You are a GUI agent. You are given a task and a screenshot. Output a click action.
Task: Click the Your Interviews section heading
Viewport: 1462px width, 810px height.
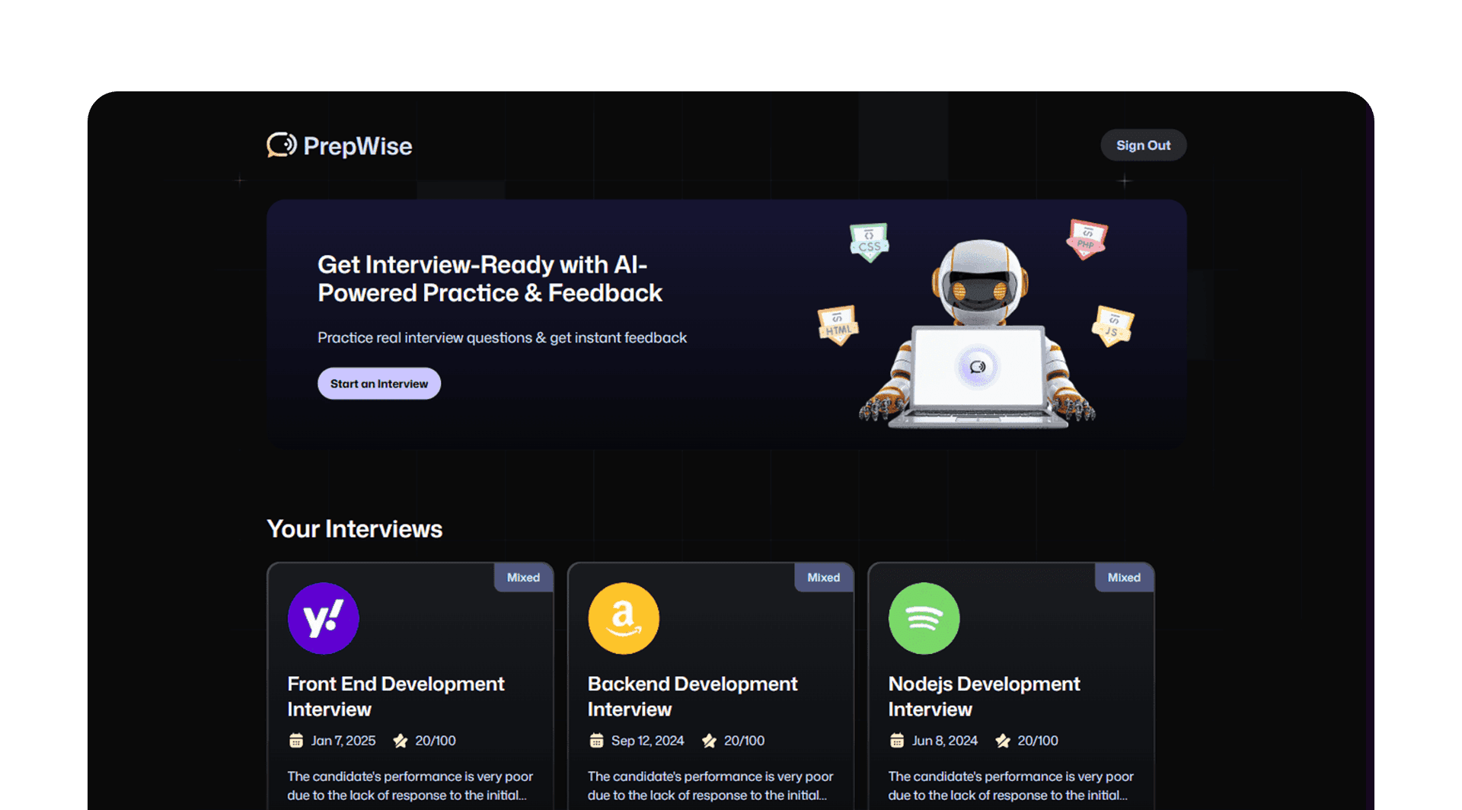pos(355,529)
